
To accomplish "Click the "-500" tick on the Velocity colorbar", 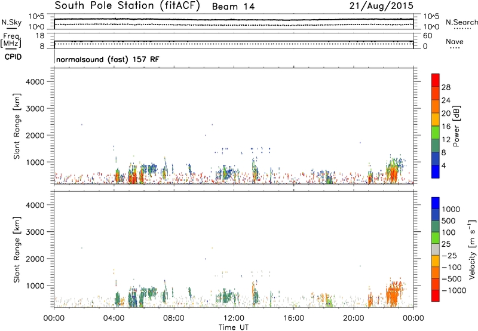I will click(451, 278).
